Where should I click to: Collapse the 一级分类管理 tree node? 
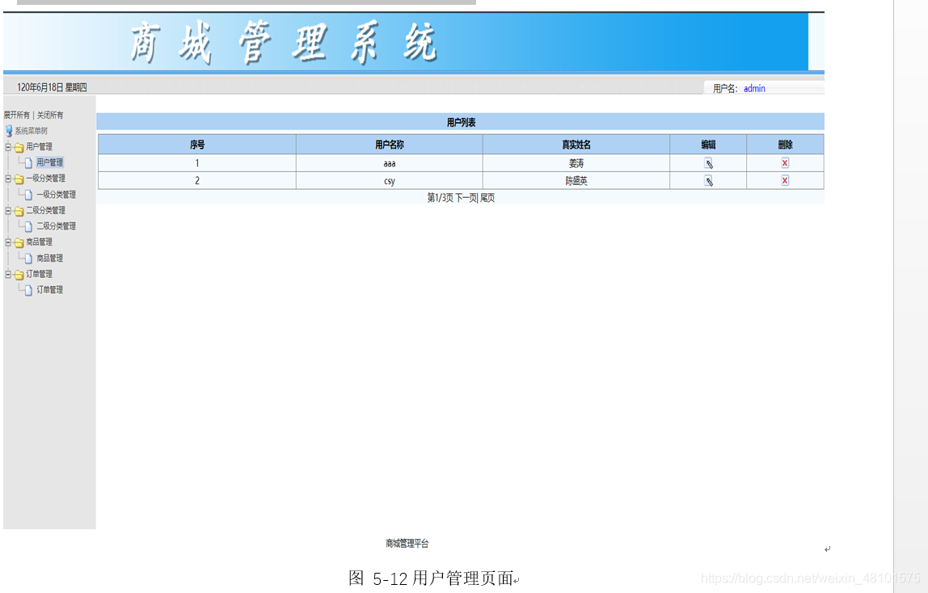click(8, 178)
